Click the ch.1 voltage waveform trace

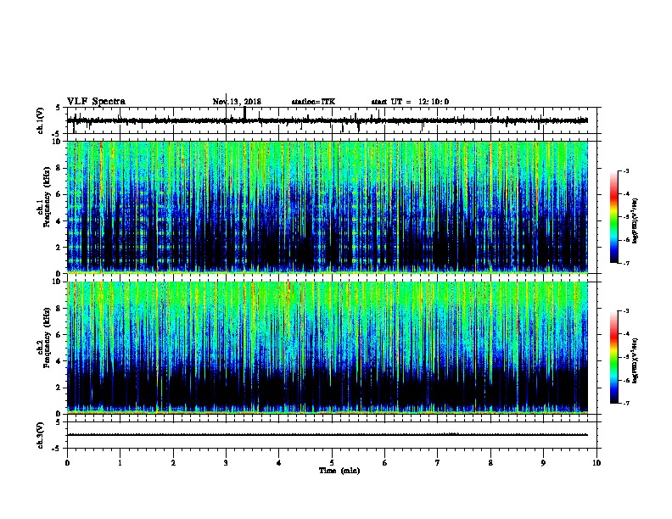(x=328, y=120)
